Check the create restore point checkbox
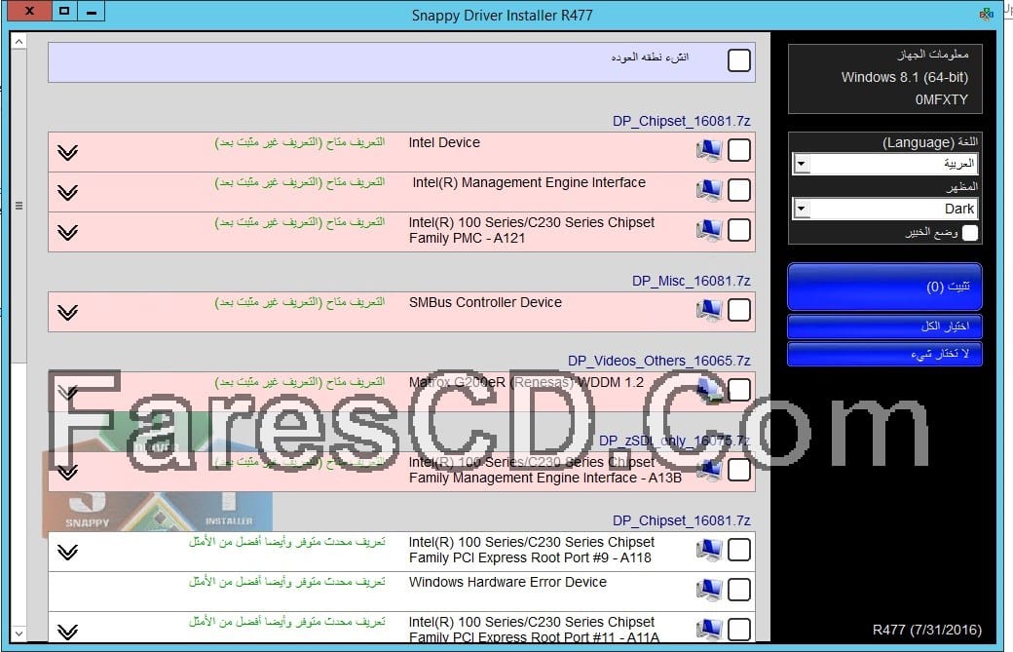1013x652 pixels. 739,60
